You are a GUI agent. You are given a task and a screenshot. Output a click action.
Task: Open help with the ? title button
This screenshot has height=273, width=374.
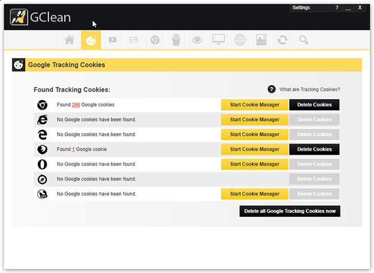337,7
